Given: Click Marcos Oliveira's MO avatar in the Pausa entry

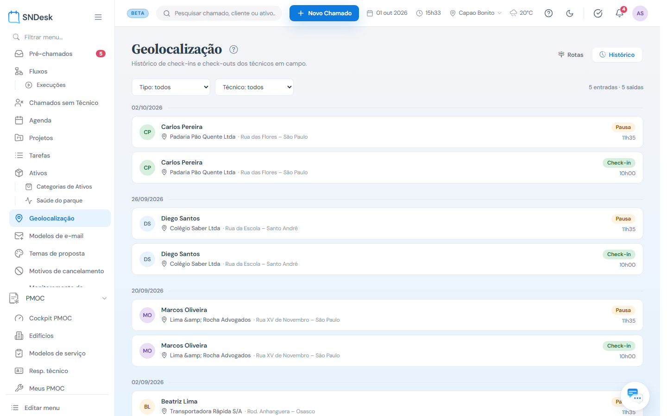Looking at the screenshot, I should pyautogui.click(x=147, y=315).
